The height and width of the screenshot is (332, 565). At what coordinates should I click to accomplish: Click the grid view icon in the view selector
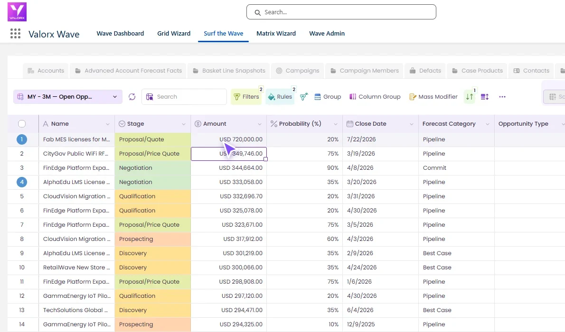click(20, 96)
